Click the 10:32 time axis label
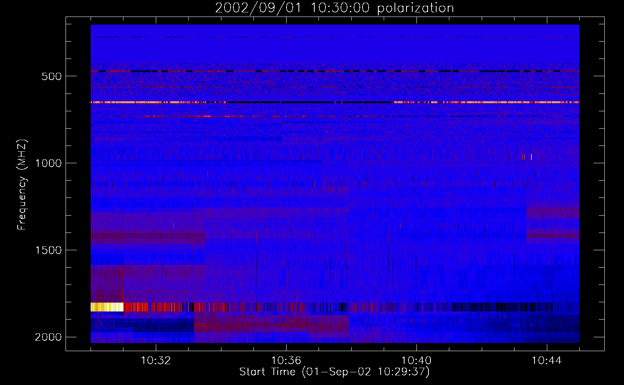Screen dimensions: 624x385 point(156,361)
